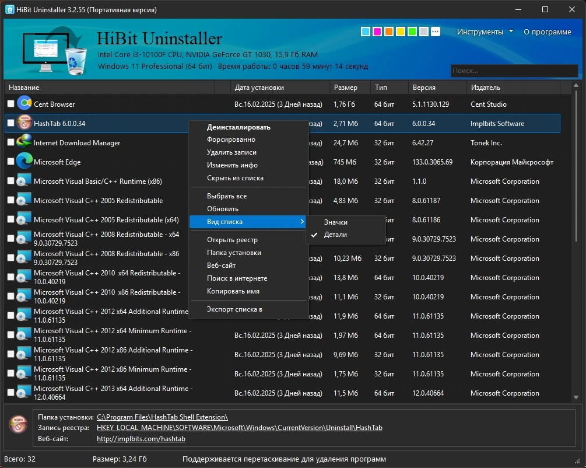Select Удалить записи menu entry

248,152
